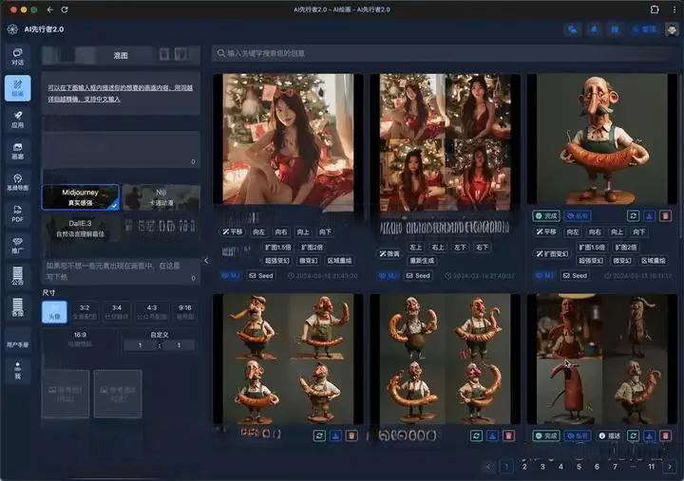Delete the top-right sausage man image
Screen dimensions: 684x481
[x=665, y=216]
